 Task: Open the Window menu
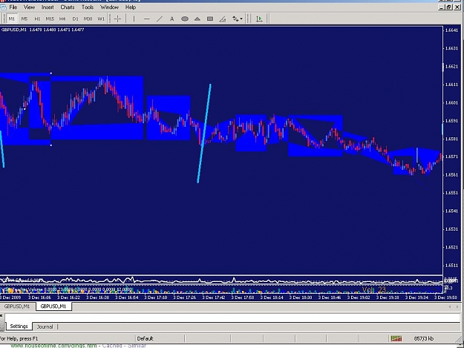coord(109,7)
